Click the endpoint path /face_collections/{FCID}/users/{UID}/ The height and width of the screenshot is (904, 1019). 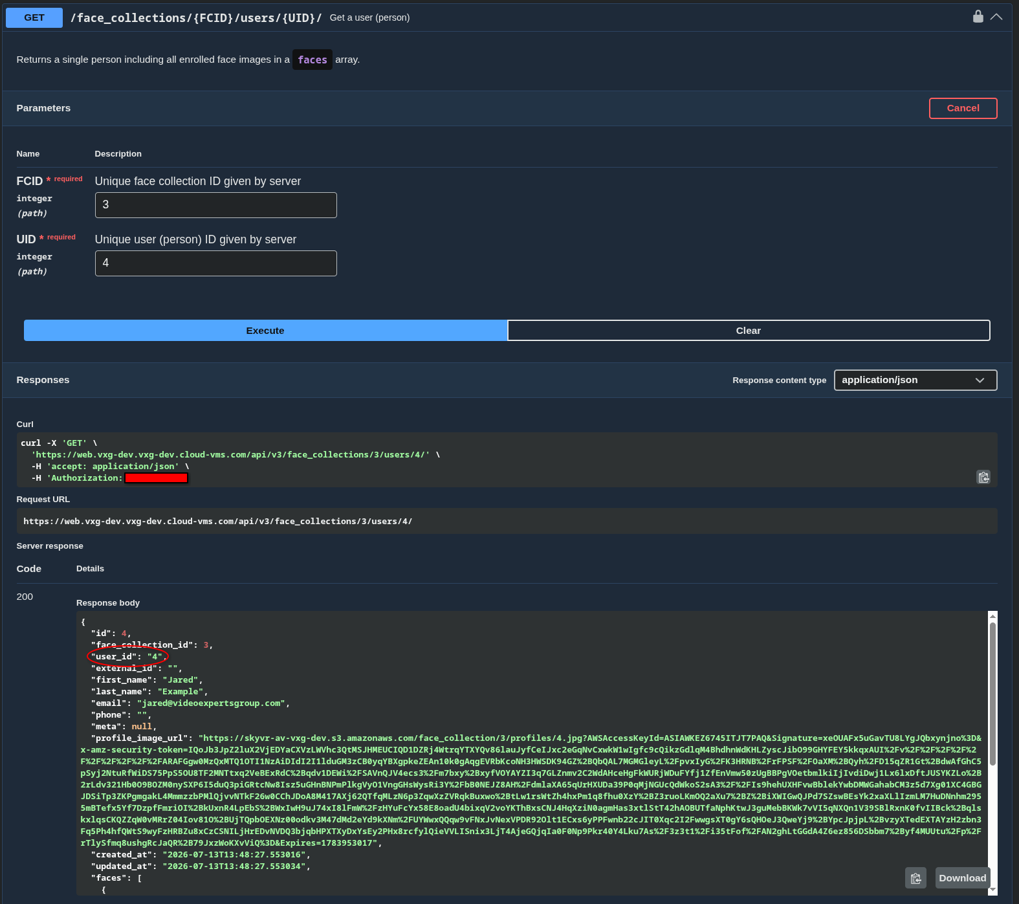[196, 18]
